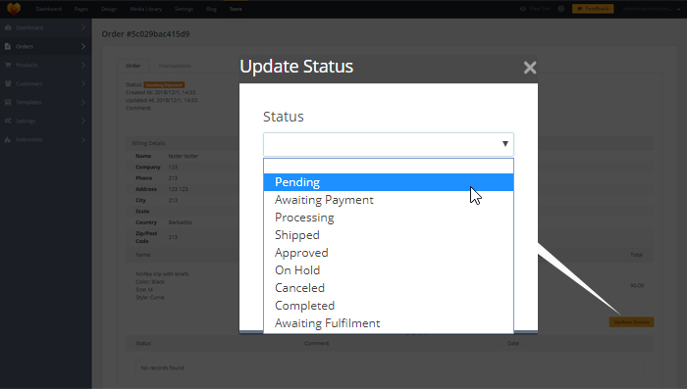Select the blank option atop status list
This screenshot has height=389, width=687.
coord(389,167)
